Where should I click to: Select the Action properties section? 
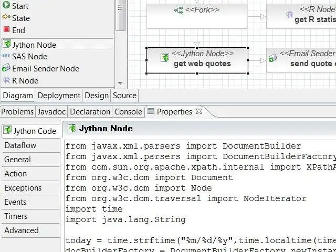[x=30, y=174]
